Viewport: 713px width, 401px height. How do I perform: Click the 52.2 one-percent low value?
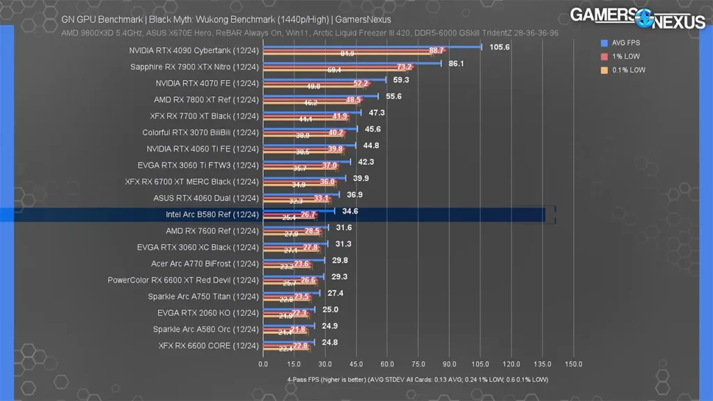[x=361, y=84]
